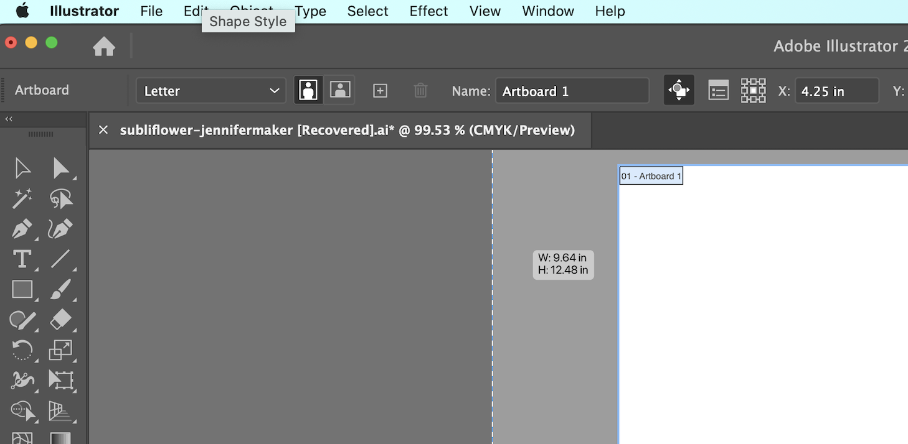
Task: Create a new artboard
Action: [x=380, y=90]
